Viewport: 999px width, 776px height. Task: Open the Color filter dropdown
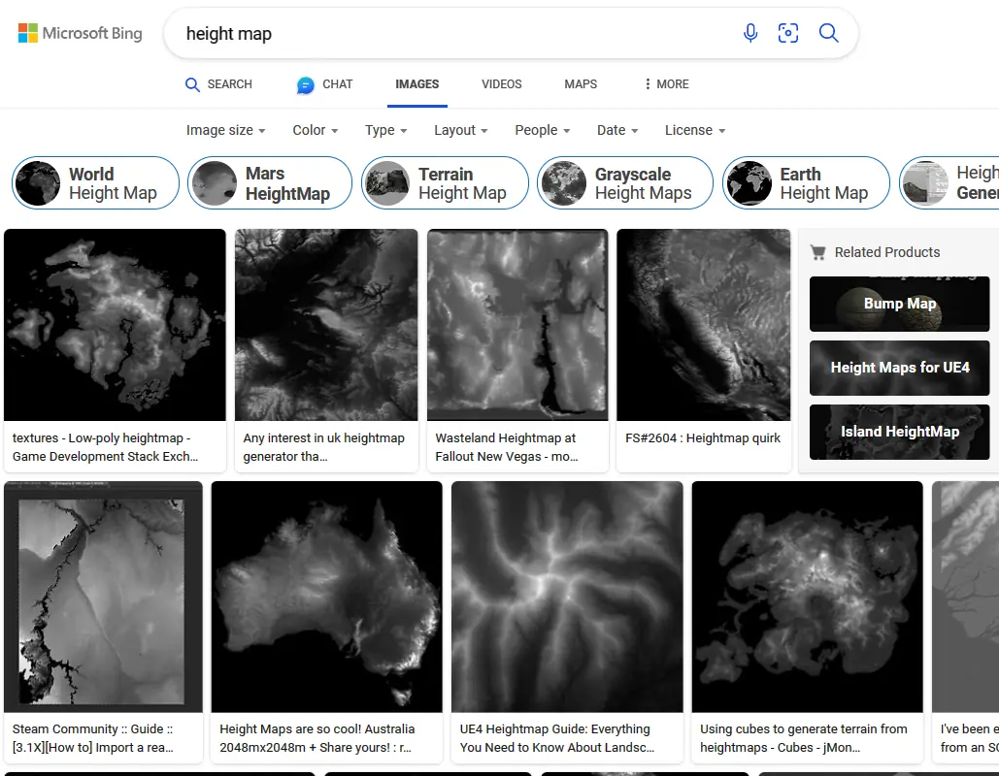point(316,130)
